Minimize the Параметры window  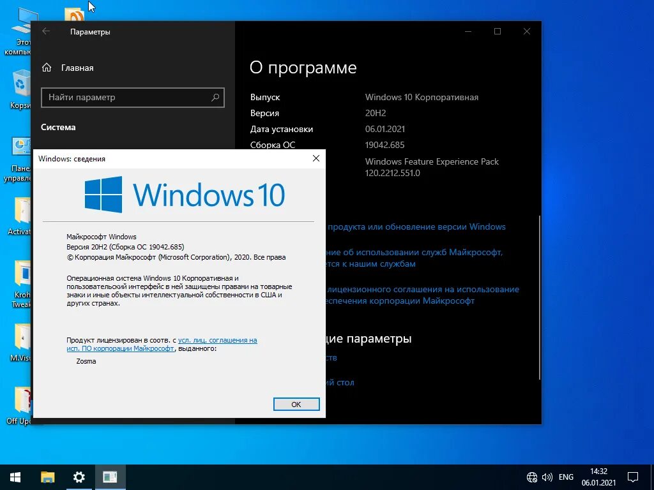[x=468, y=32]
